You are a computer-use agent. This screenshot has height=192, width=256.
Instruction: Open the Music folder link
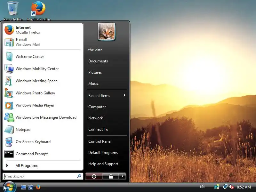click(93, 84)
